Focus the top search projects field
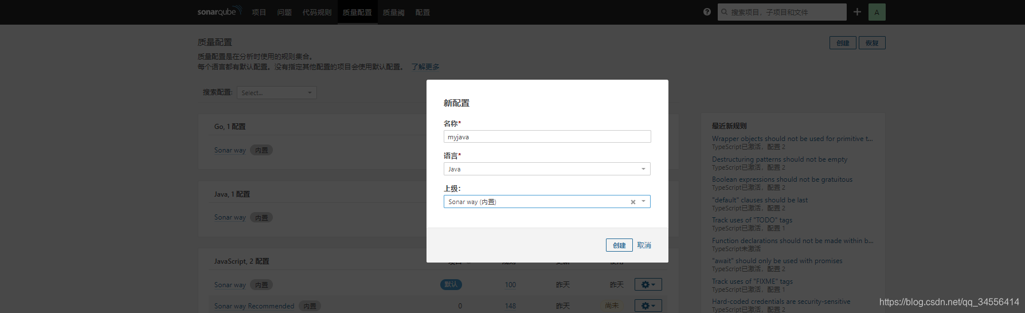Screen dimensions: 1025x313 point(782,12)
